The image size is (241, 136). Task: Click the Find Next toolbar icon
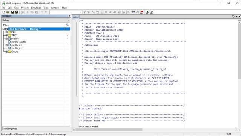[x=89, y=12]
